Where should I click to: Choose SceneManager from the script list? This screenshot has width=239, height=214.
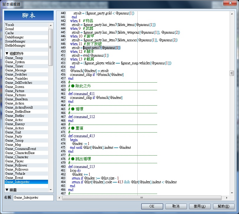click(x=26, y=41)
